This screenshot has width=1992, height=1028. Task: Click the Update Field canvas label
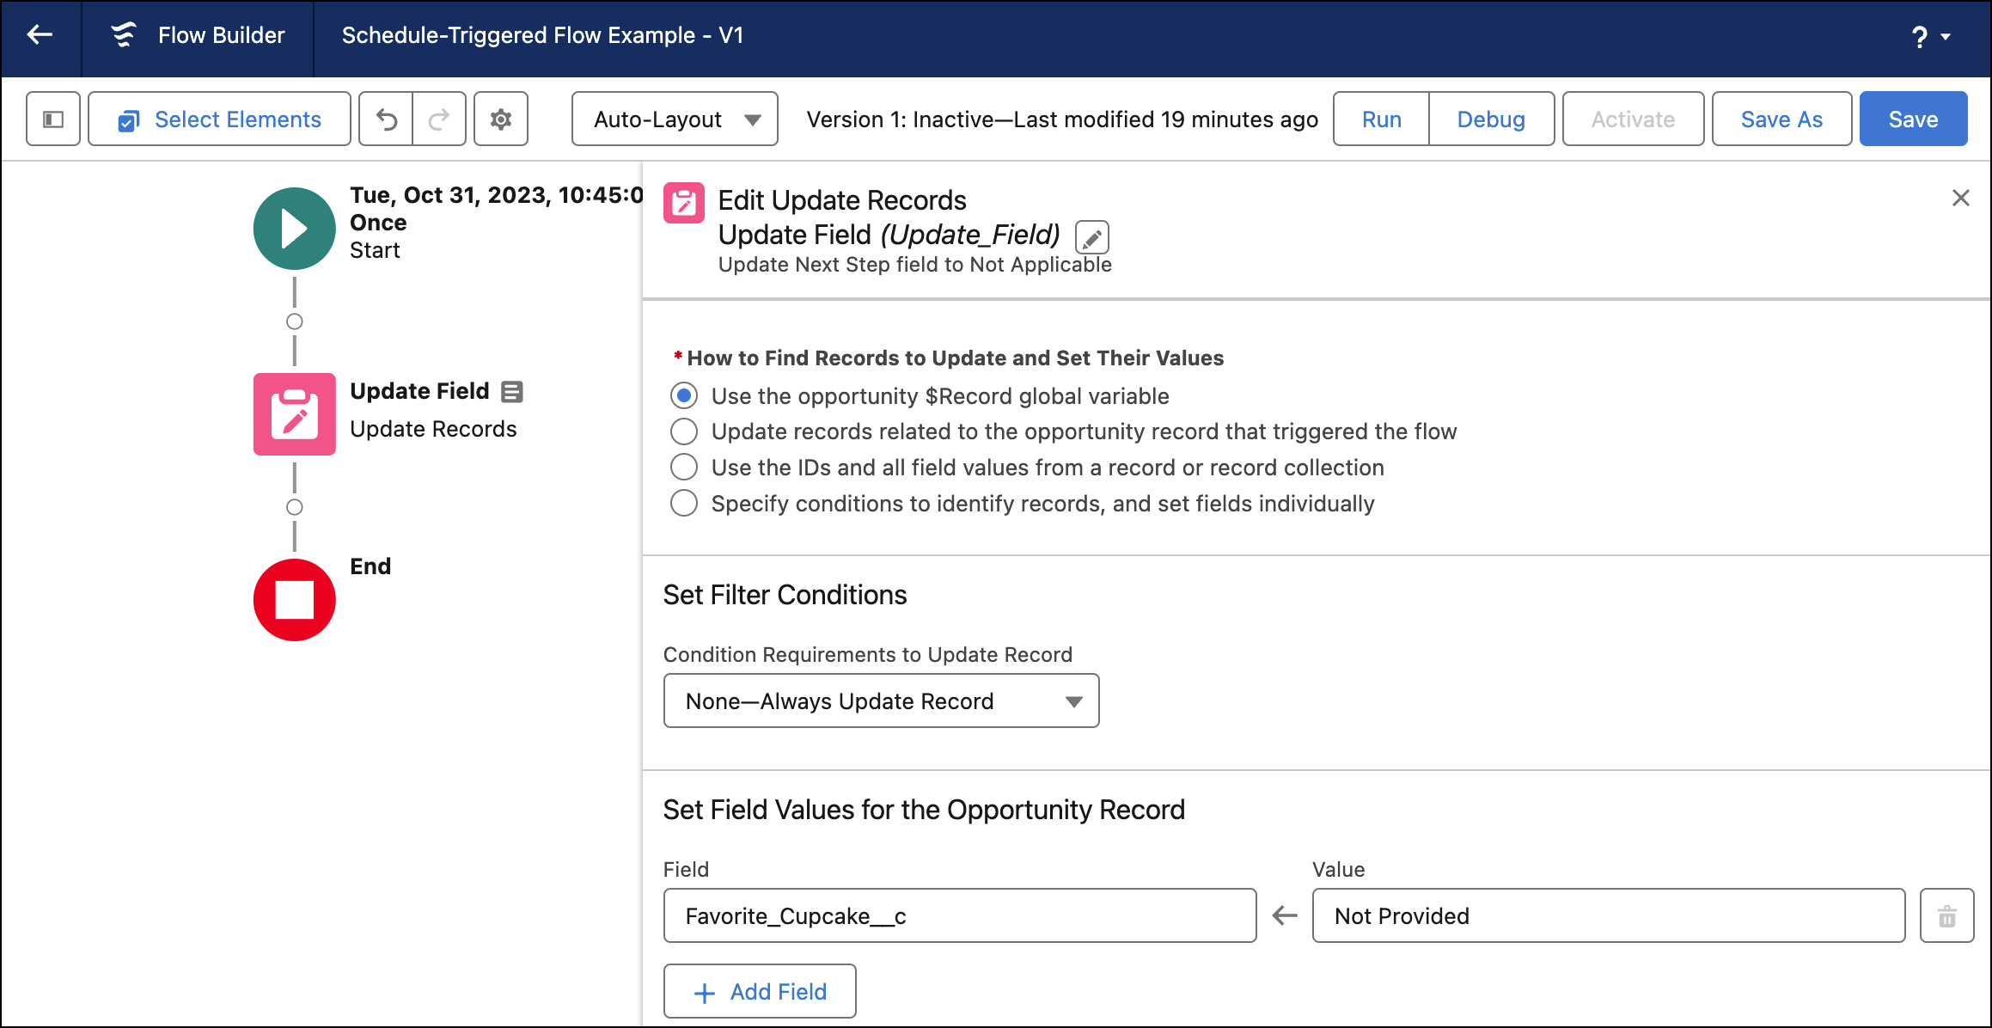coord(419,391)
